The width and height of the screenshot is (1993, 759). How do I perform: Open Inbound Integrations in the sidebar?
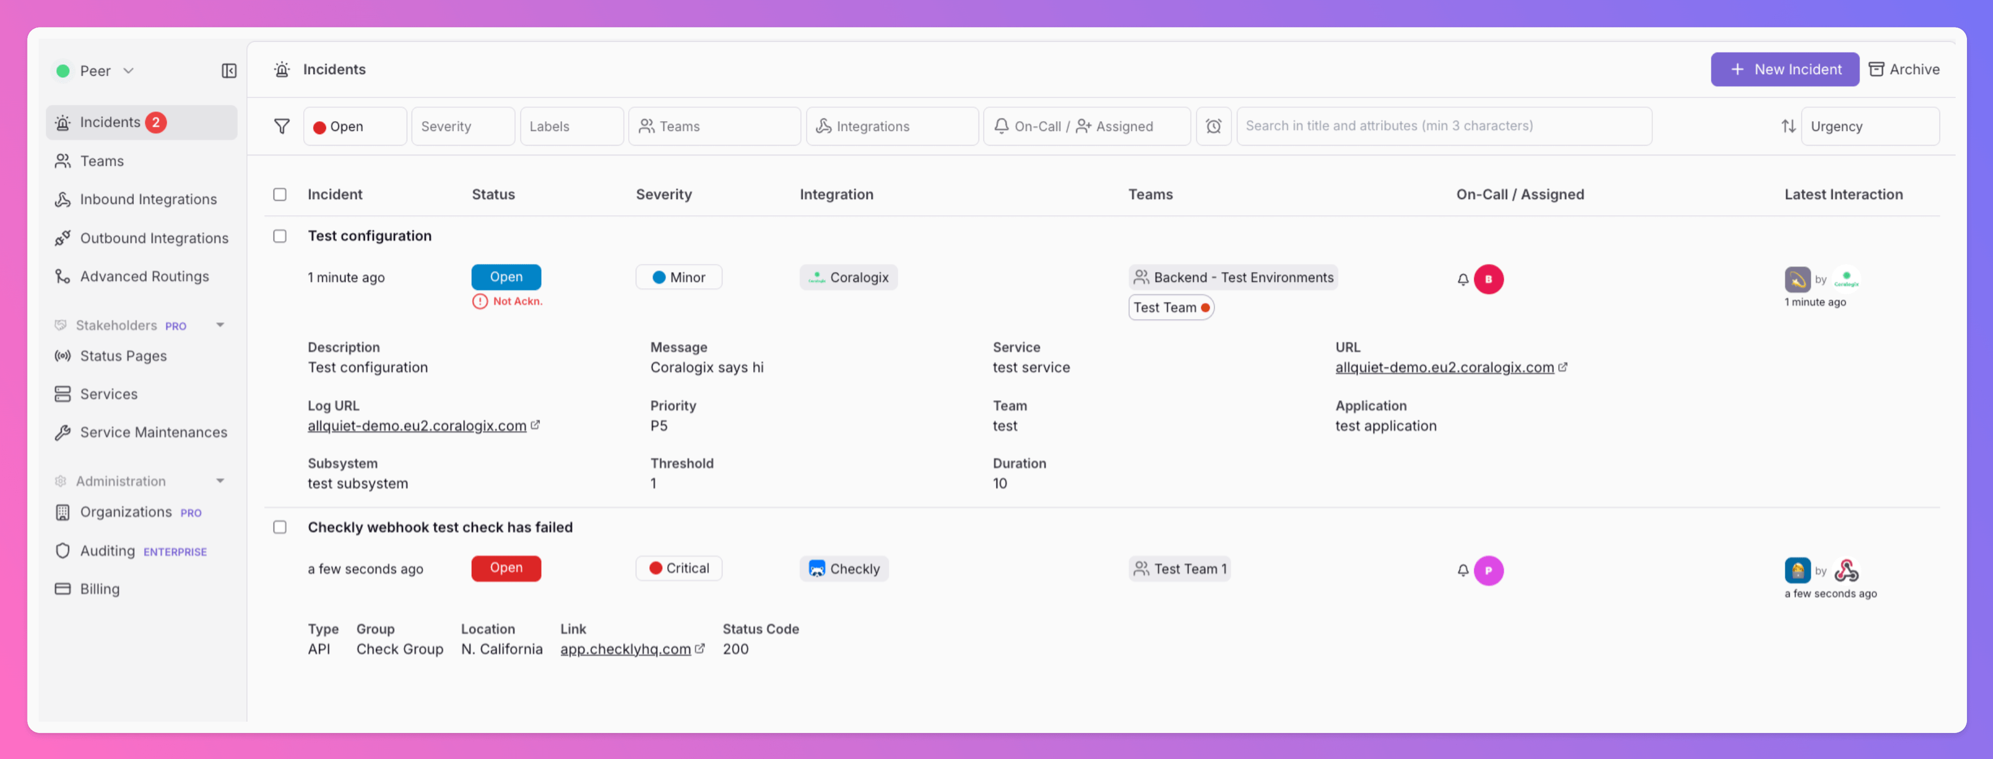click(148, 200)
